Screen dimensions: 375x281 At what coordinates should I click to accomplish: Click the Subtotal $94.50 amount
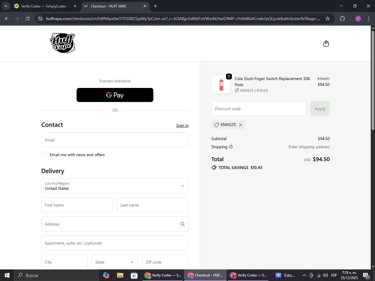pyautogui.click(x=323, y=139)
